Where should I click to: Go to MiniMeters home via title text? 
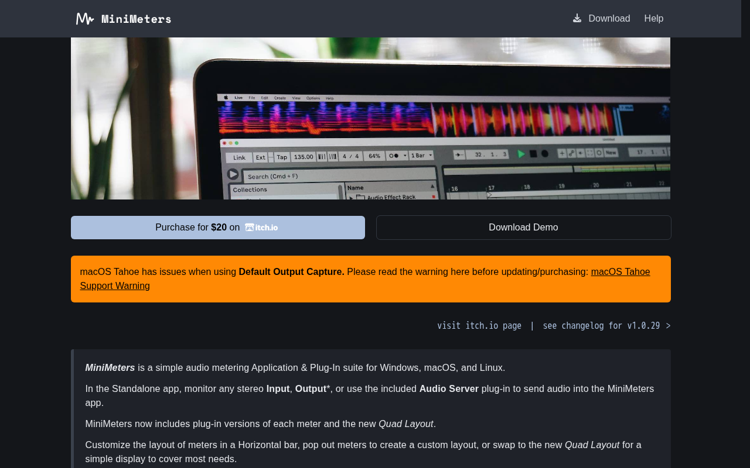pyautogui.click(x=137, y=19)
